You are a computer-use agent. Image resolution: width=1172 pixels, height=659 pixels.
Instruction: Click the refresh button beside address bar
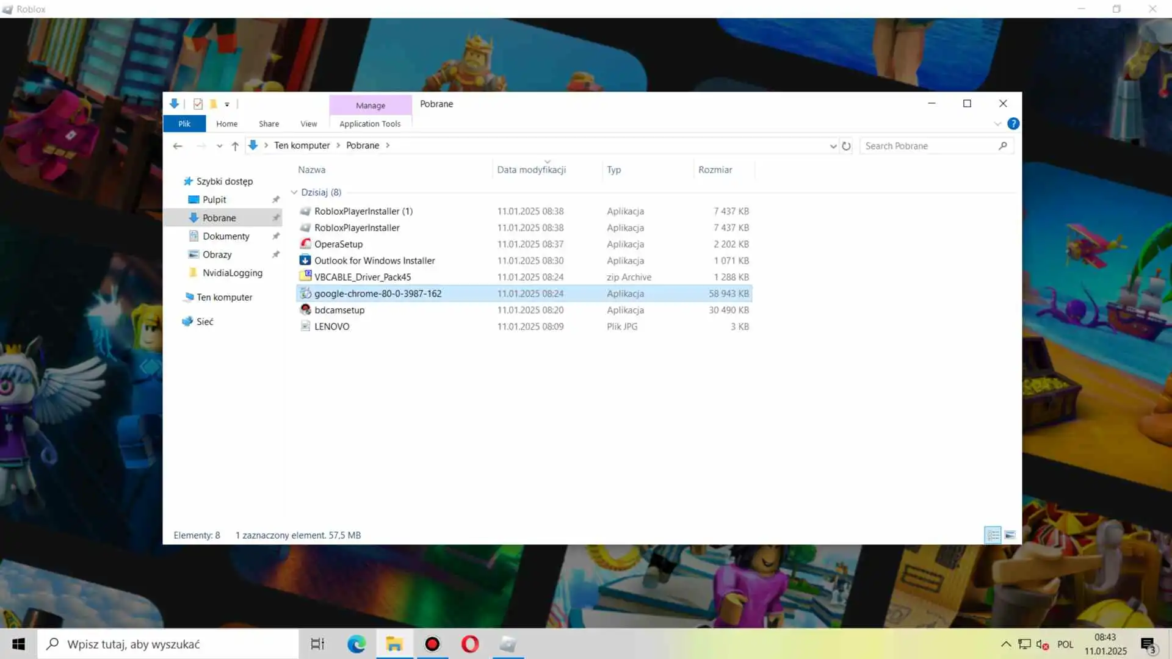[x=846, y=146]
